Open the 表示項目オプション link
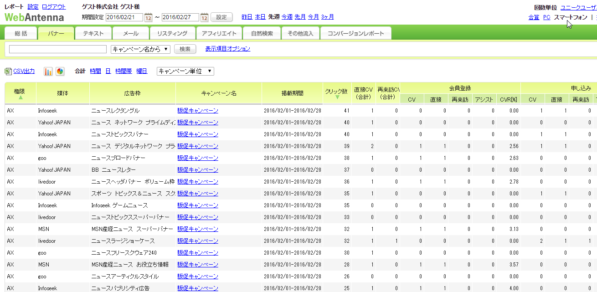Image resolution: width=597 pixels, height=292 pixels. 227,49
